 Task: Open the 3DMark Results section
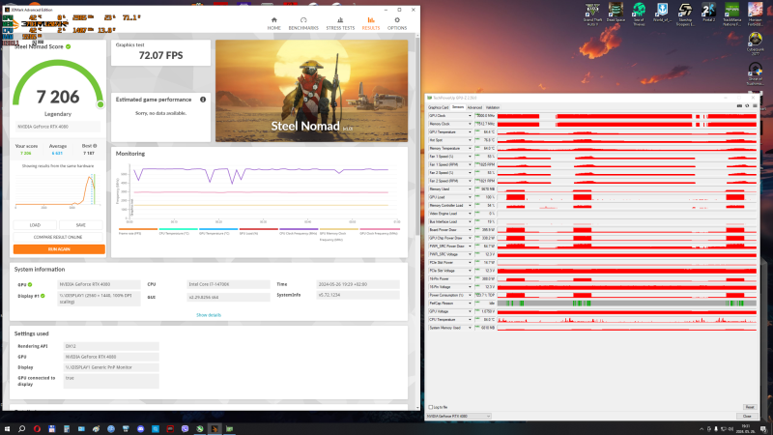coord(371,23)
